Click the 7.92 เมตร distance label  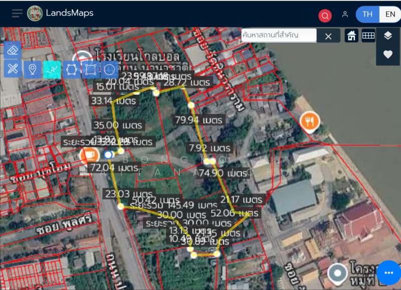(x=210, y=148)
